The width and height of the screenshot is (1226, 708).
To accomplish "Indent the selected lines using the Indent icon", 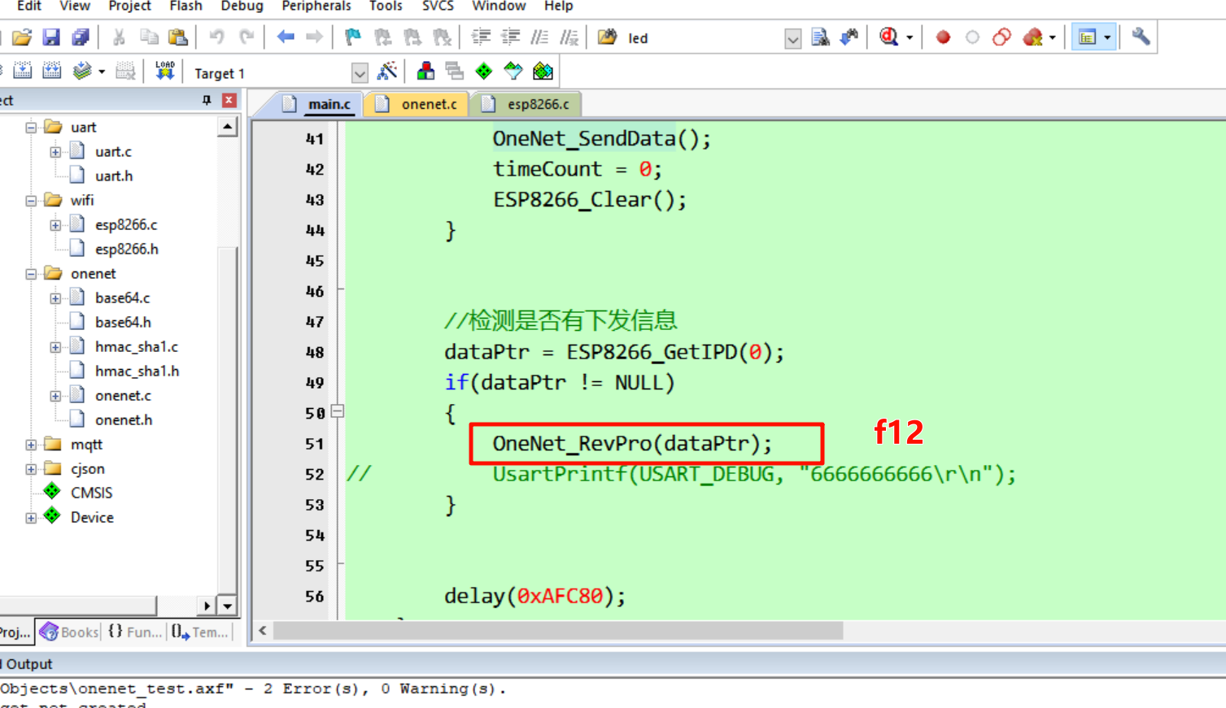I will 482,37.
